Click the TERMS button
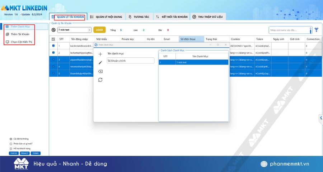Image resolution: width=323 pixels, height=172 pixels. pyautogui.click(x=36, y=153)
